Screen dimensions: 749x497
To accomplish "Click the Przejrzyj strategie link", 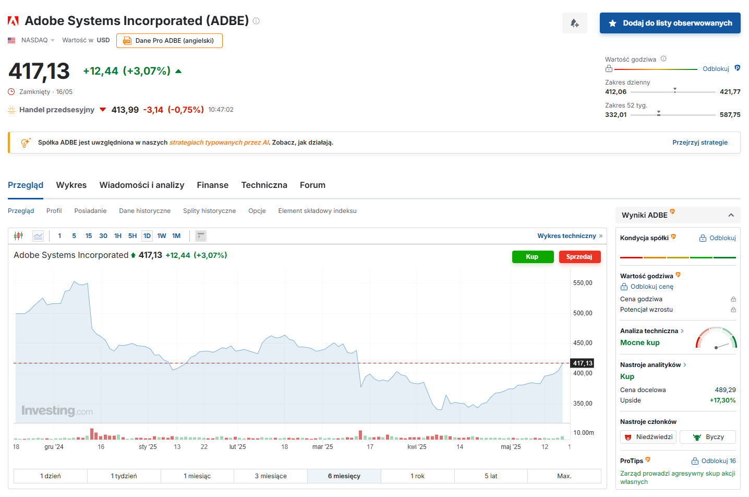I will click(x=699, y=143).
